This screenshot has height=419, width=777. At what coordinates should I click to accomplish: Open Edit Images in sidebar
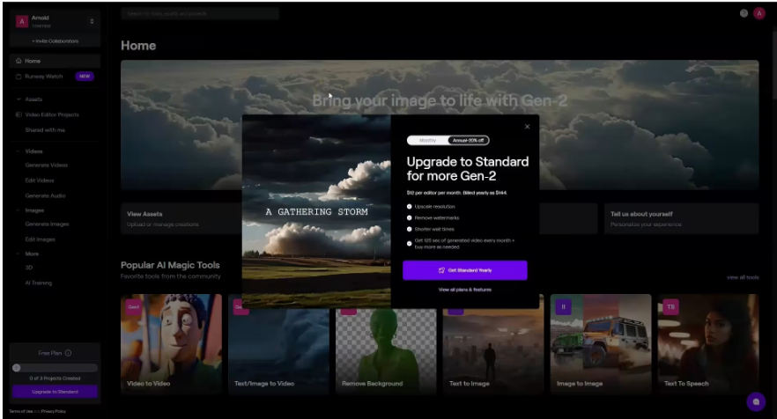[41, 239]
